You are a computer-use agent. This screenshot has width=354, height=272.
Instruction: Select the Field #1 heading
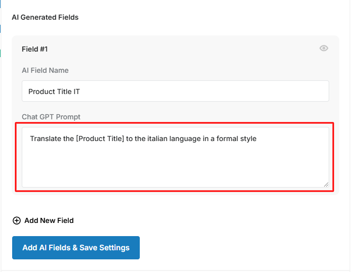pos(35,49)
